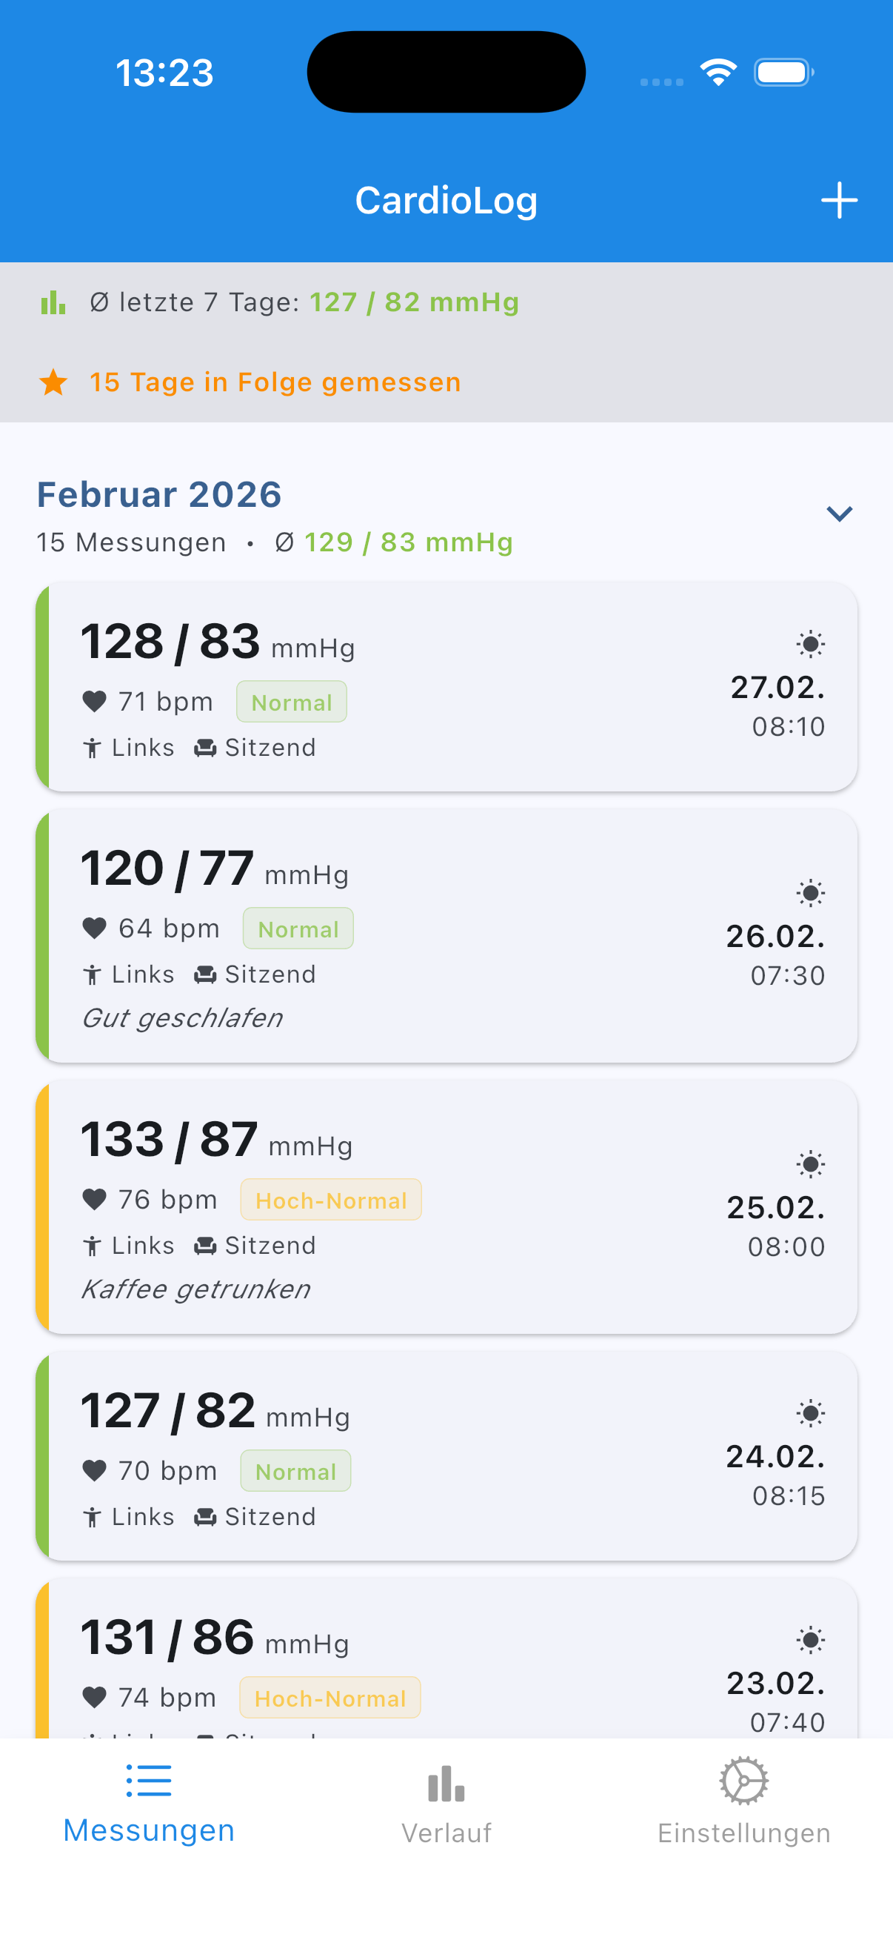Tap the arm icon beside Links on 25.02.

[x=92, y=1246]
